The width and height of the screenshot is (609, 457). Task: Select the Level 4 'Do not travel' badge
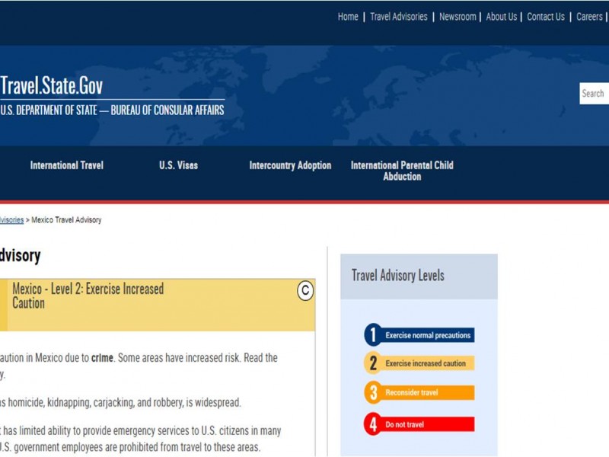pyautogui.click(x=419, y=424)
